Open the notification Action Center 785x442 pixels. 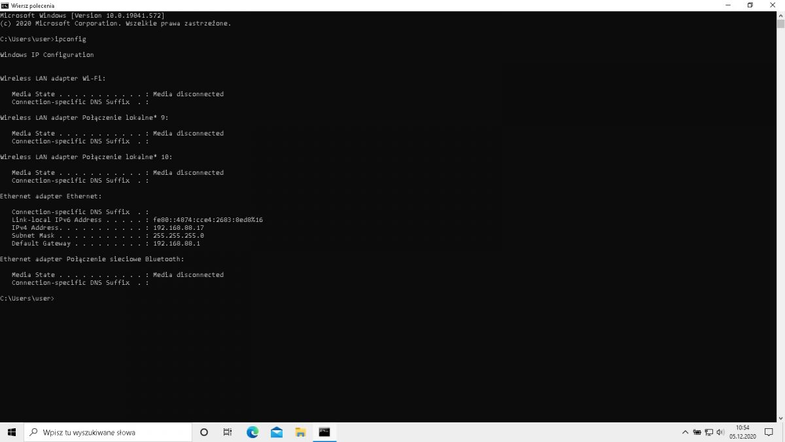769,432
